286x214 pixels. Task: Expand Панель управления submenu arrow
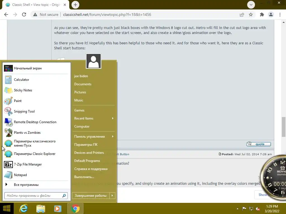(x=113, y=137)
